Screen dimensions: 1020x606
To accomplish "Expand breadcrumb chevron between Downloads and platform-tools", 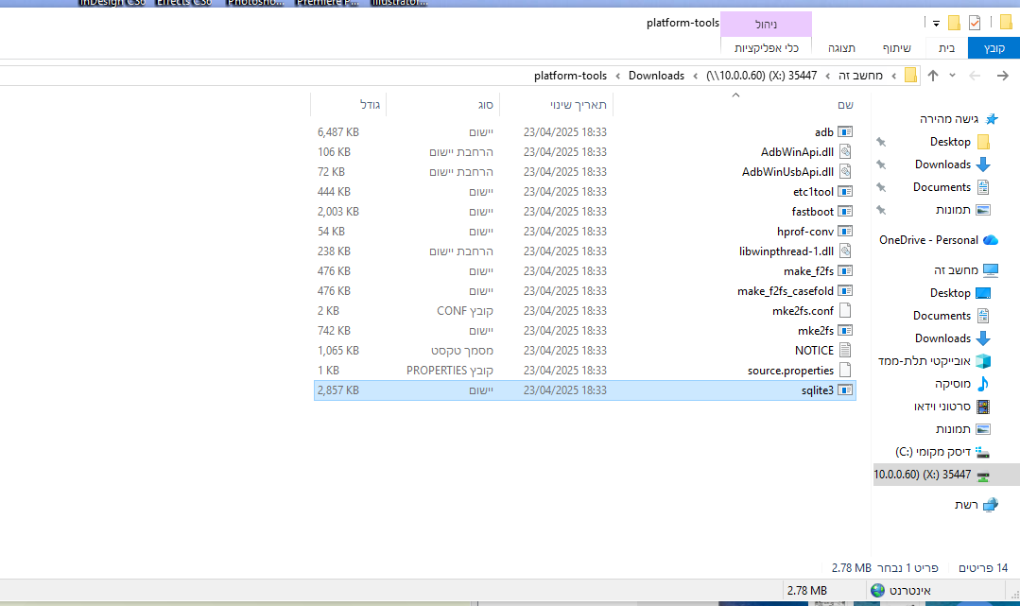I will [x=618, y=76].
